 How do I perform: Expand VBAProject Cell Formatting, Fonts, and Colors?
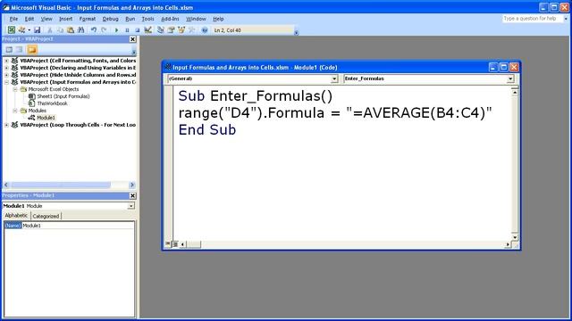[6, 61]
